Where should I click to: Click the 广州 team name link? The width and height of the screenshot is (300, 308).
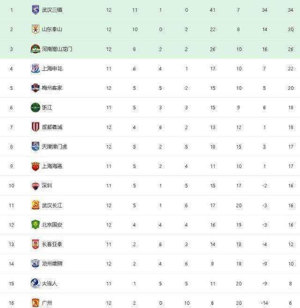click(47, 303)
